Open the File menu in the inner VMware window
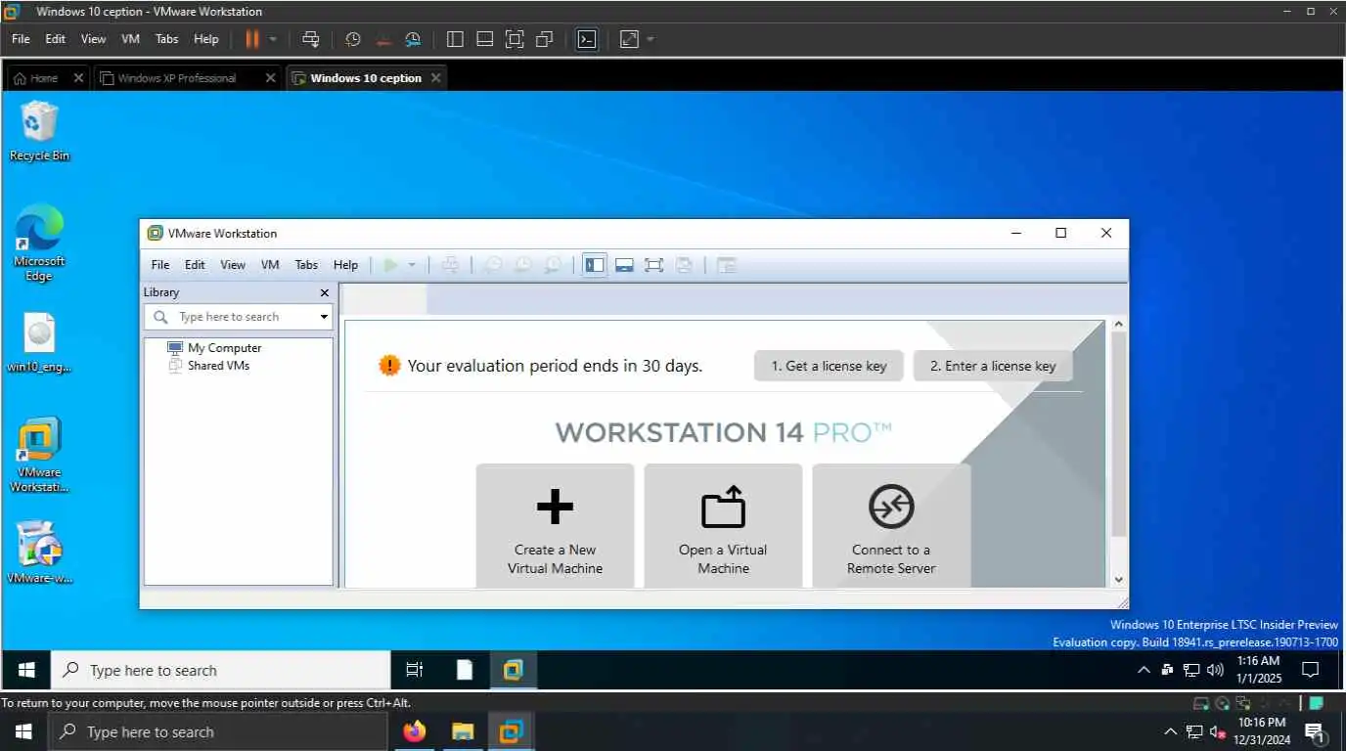This screenshot has width=1346, height=751. [x=160, y=265]
